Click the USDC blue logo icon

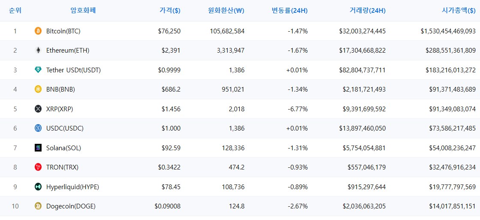[38, 128]
